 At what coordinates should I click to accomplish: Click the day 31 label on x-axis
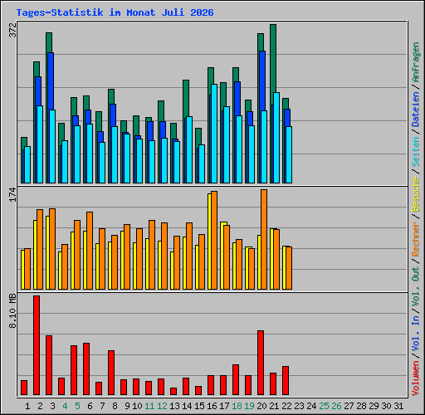398,406
